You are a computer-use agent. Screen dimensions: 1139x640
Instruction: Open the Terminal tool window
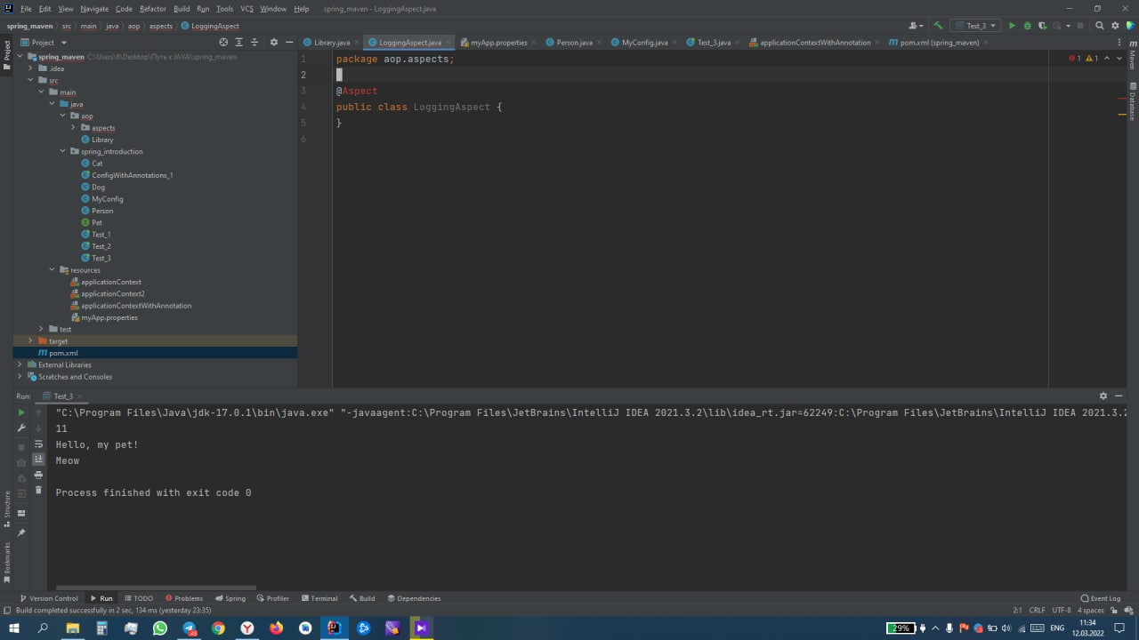pyautogui.click(x=319, y=598)
